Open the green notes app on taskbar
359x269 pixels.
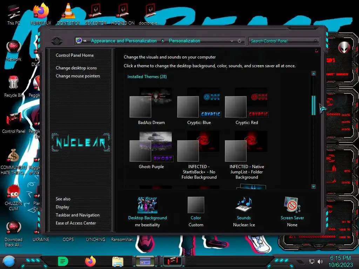(x=63, y=261)
